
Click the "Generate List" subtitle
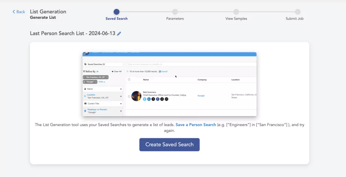tap(43, 17)
